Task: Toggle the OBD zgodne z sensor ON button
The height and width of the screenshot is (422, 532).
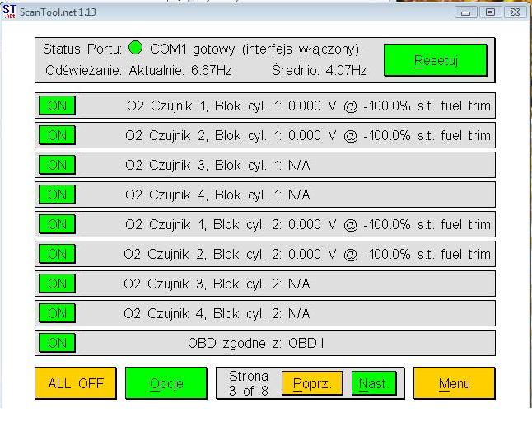Action: (x=57, y=343)
